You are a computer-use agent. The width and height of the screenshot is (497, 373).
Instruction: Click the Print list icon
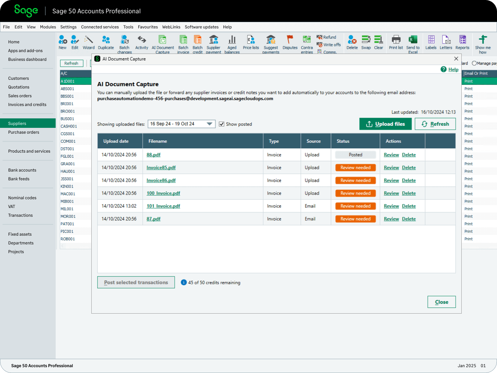click(x=396, y=40)
